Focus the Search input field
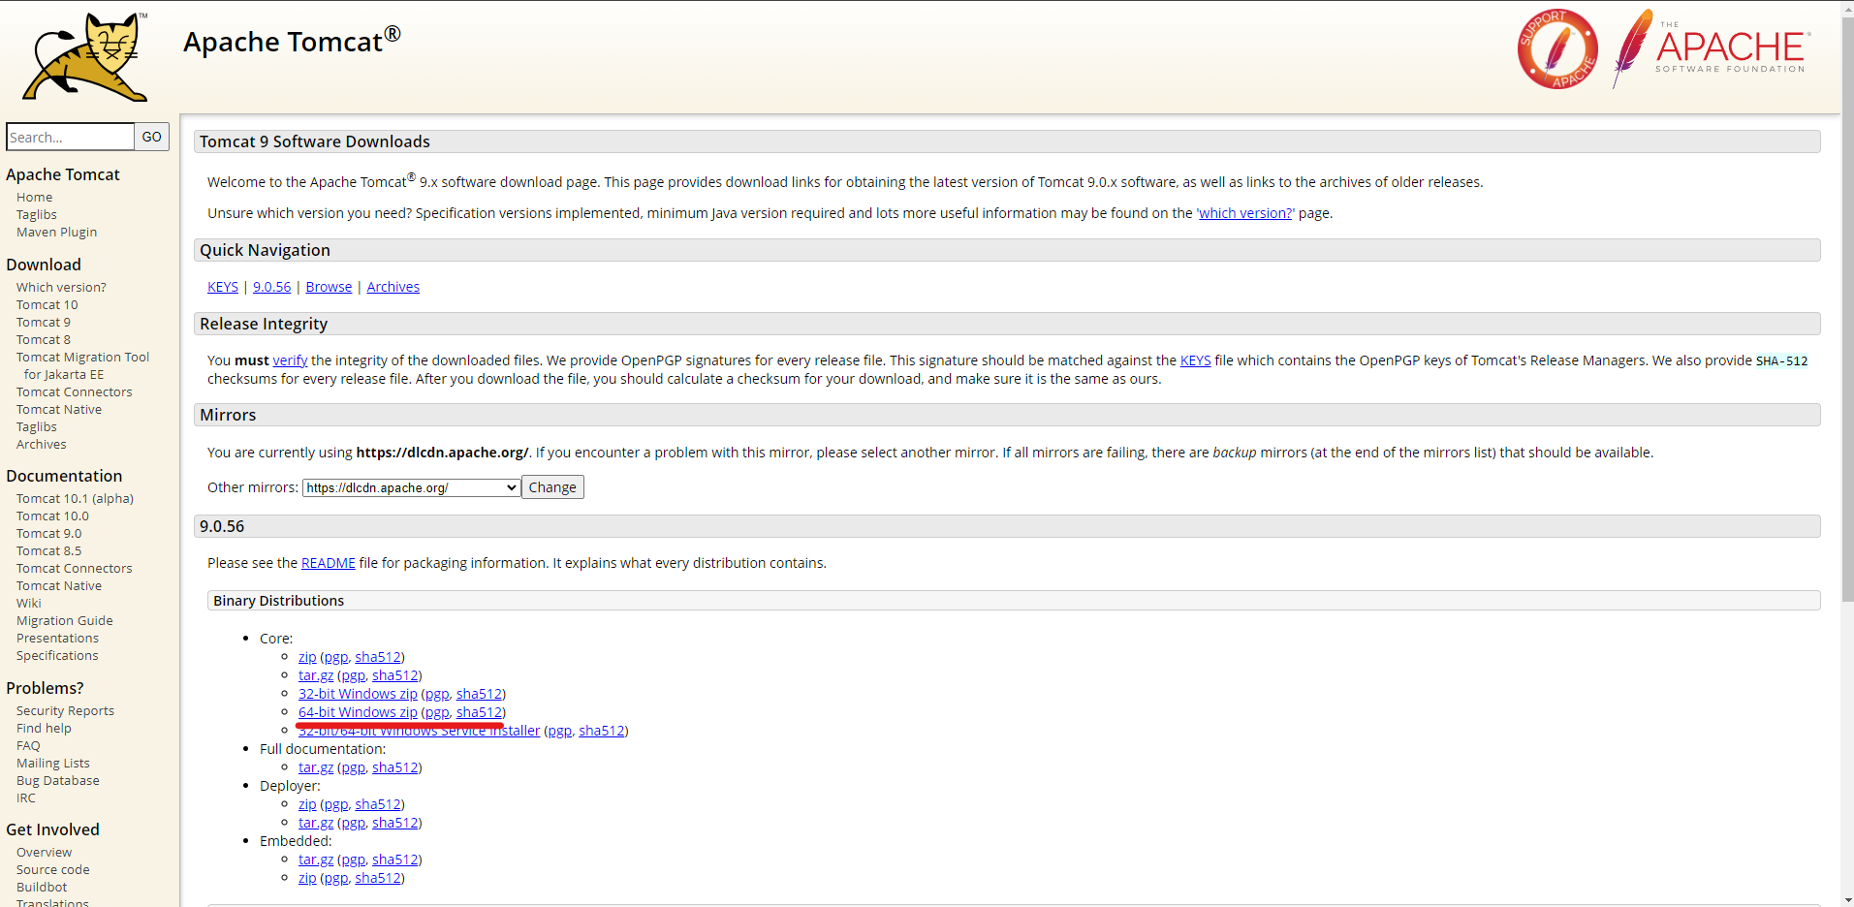Image resolution: width=1854 pixels, height=907 pixels. click(70, 137)
